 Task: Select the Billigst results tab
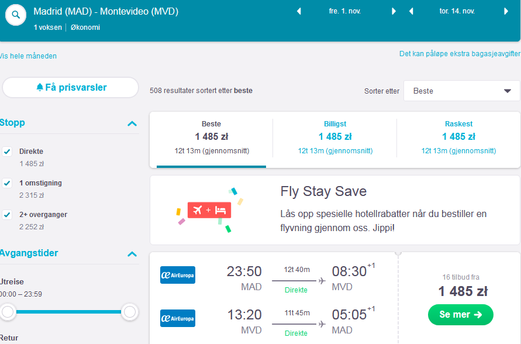tap(335, 137)
